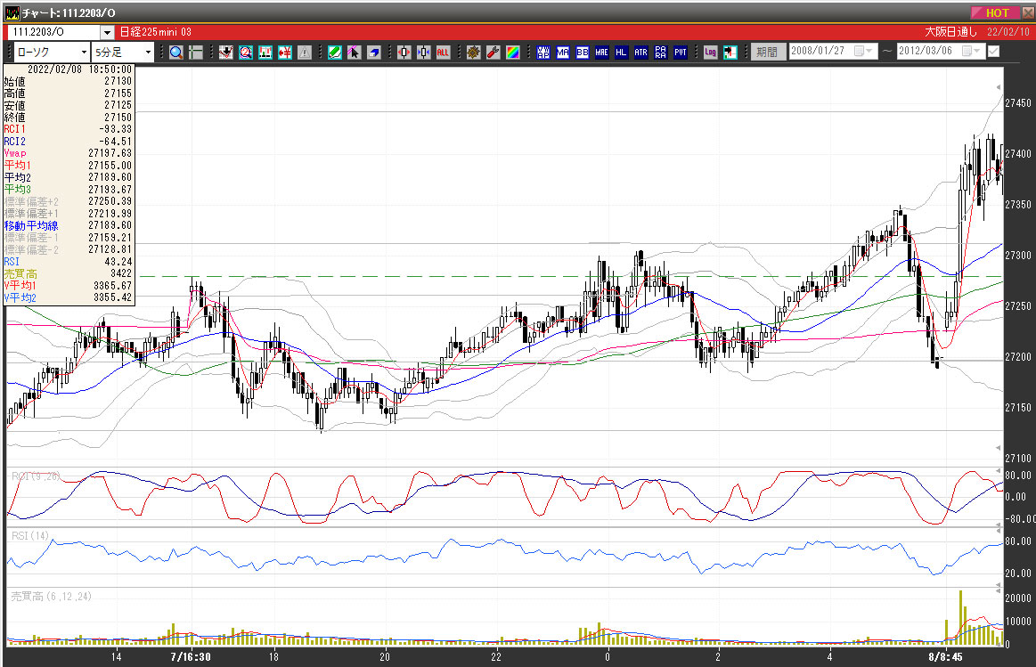The image size is (1036, 667).
Task: Click the 22/02/10 date label
Action: [1008, 32]
